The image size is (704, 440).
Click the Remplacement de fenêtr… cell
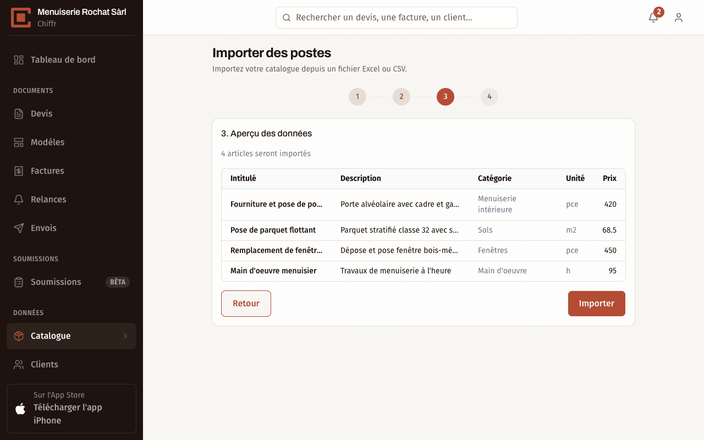tap(277, 251)
